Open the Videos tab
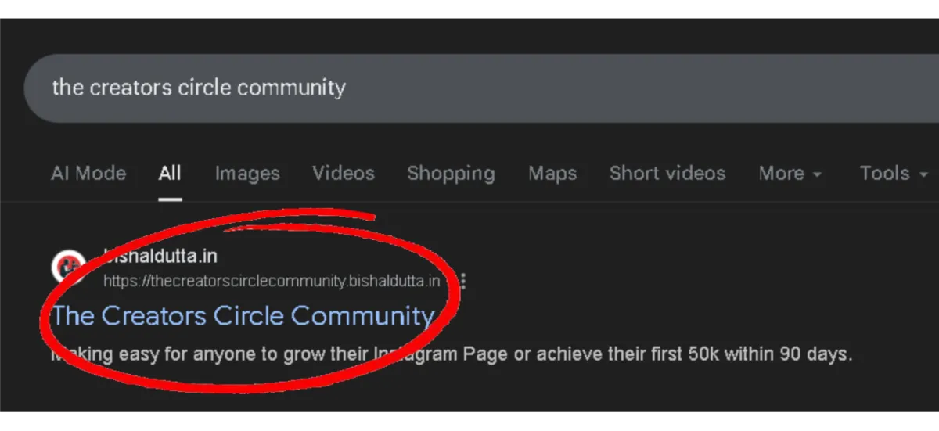Image resolution: width=939 pixels, height=431 pixels. [x=344, y=174]
